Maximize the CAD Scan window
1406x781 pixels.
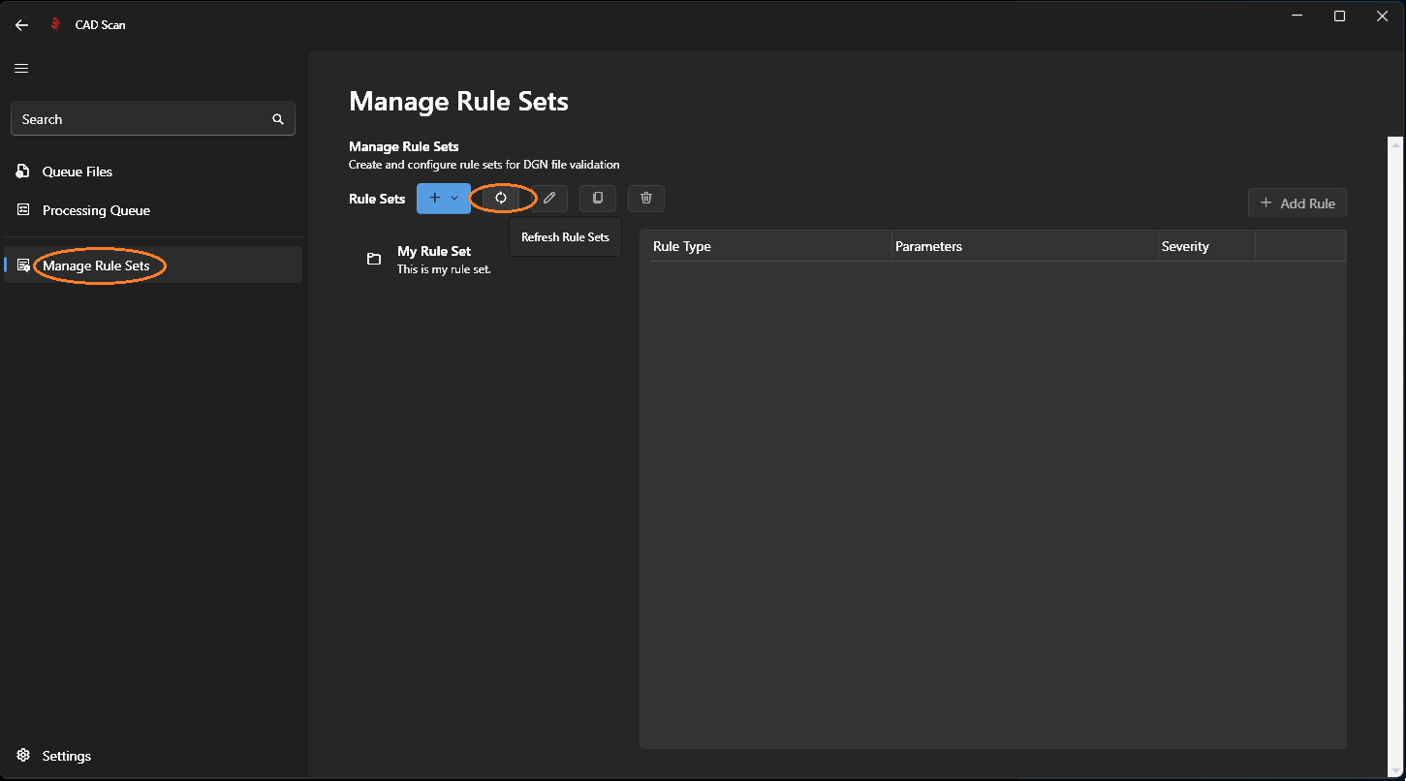click(x=1339, y=16)
